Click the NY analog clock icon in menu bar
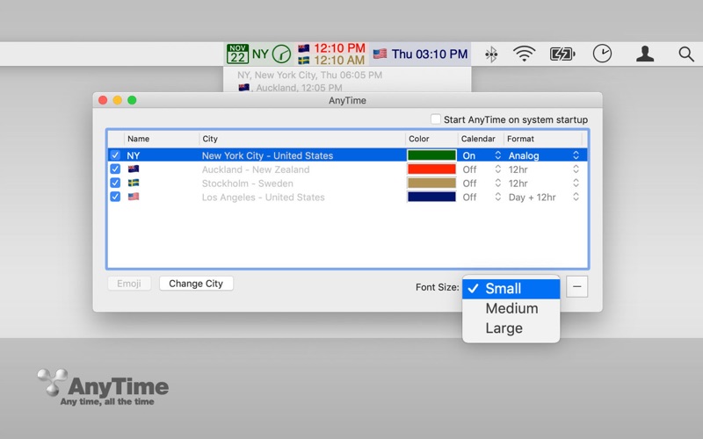The height and width of the screenshot is (439, 703). pyautogui.click(x=281, y=54)
